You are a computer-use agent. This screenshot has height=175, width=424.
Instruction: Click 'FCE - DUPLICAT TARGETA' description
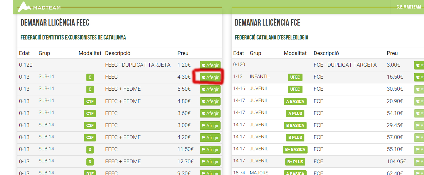pyautogui.click(x=345, y=65)
